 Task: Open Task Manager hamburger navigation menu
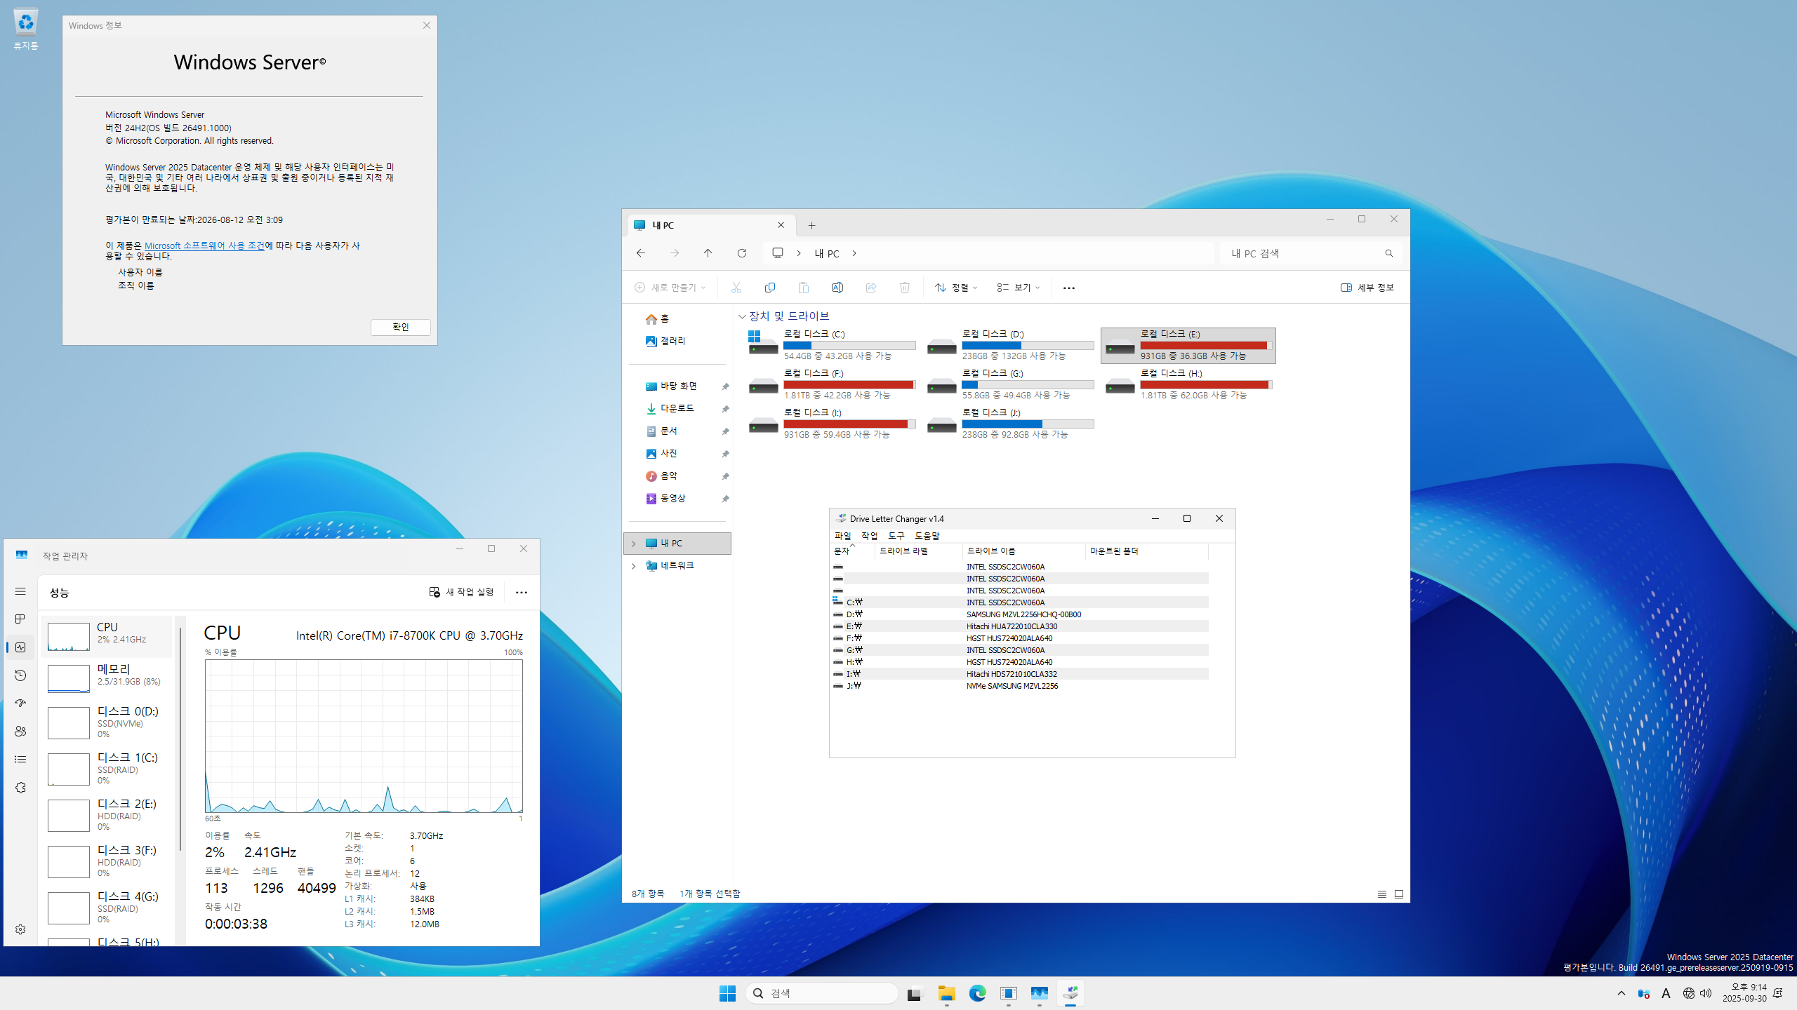(x=20, y=591)
